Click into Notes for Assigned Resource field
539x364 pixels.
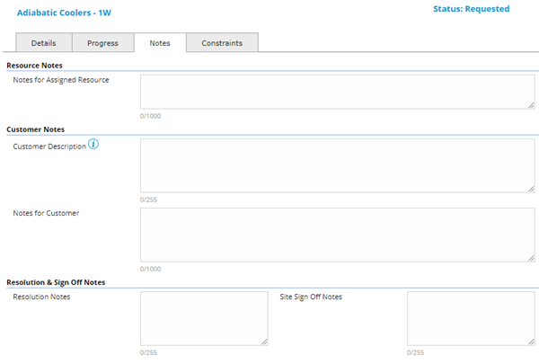(337, 91)
